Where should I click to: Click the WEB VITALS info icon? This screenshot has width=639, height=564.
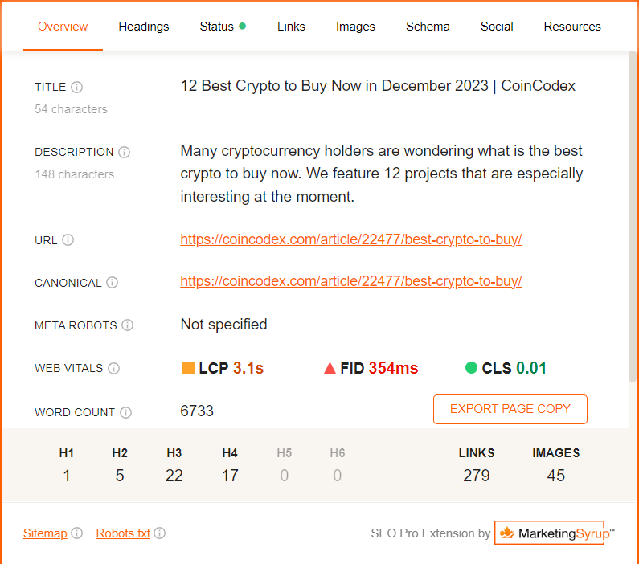tap(114, 369)
